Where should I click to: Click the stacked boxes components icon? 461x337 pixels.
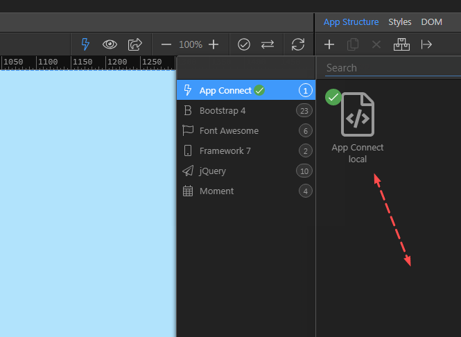(401, 44)
